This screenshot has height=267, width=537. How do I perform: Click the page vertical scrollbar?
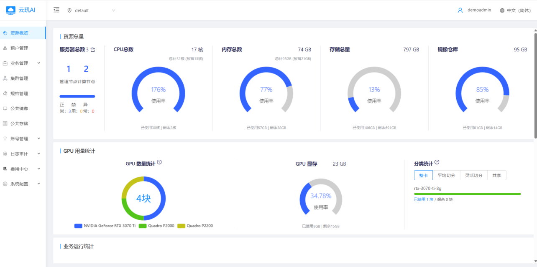[535, 83]
